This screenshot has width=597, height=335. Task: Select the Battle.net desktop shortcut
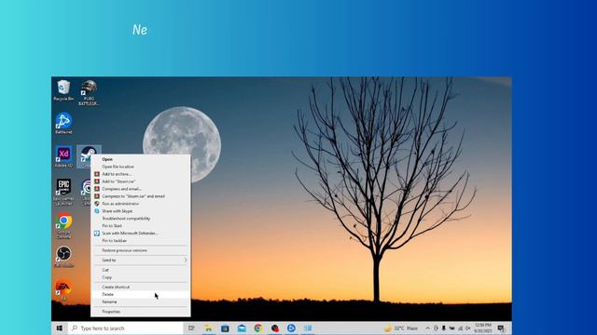pyautogui.click(x=63, y=123)
